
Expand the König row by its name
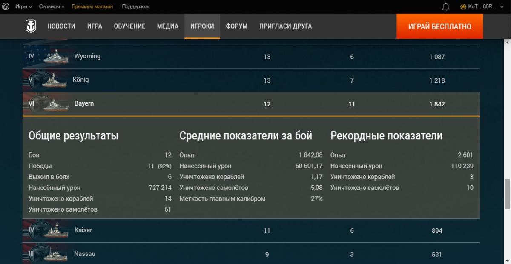pyautogui.click(x=81, y=80)
